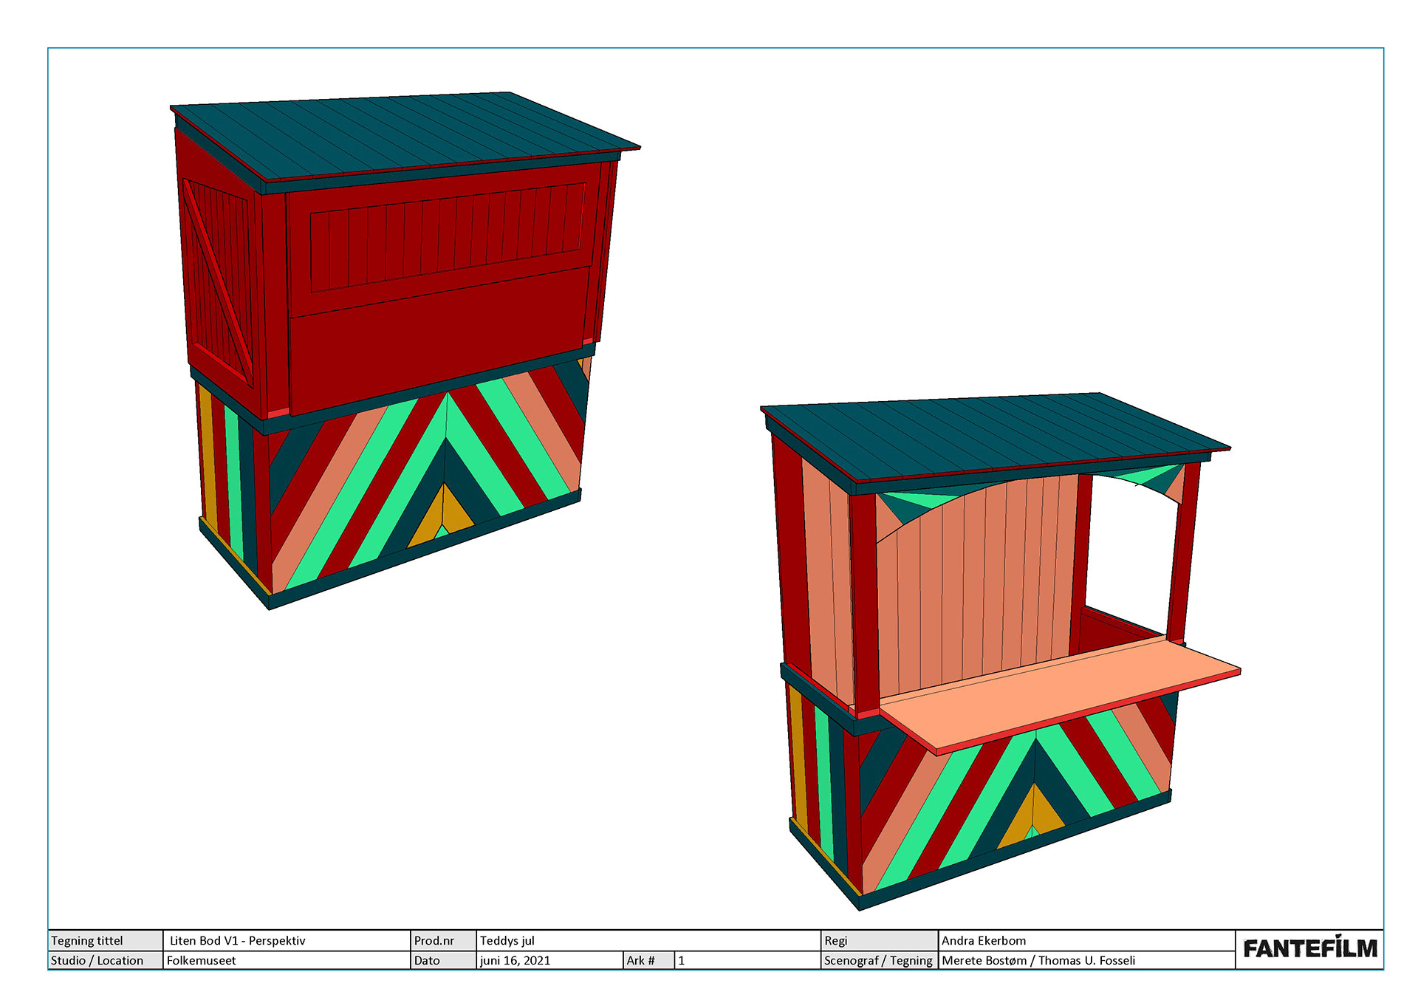The width and height of the screenshot is (1418, 1003).
Task: Click the 'Andra Ekerbom' director field
Action: [984, 940]
